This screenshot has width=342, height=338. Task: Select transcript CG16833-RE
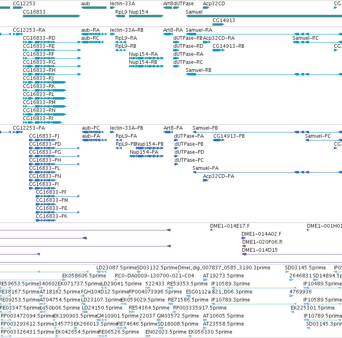tap(39, 46)
